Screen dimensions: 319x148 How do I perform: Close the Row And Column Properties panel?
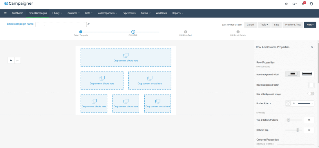tap(312, 47)
